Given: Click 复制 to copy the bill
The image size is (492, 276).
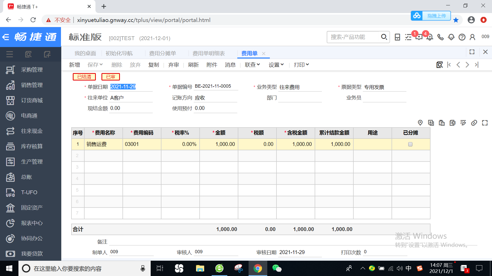Looking at the screenshot, I should tap(154, 65).
